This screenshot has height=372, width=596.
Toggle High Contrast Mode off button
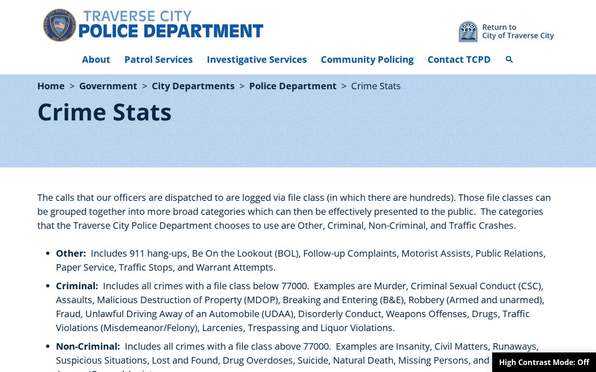[x=544, y=362]
